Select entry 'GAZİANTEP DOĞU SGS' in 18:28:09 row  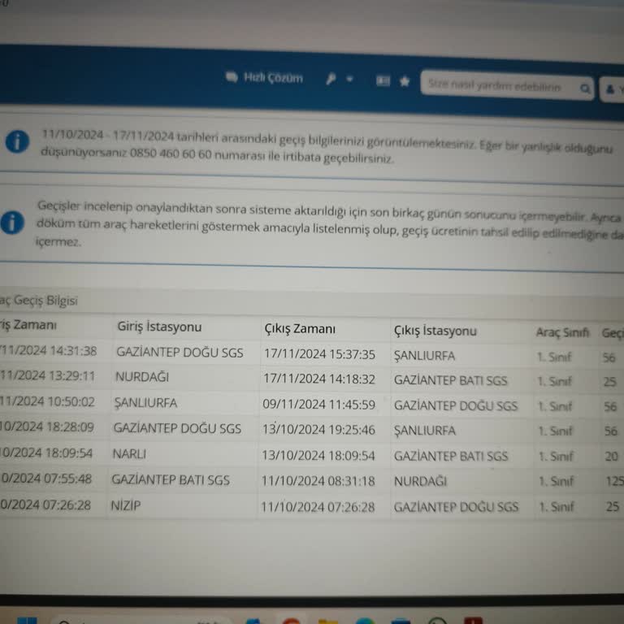point(177,428)
